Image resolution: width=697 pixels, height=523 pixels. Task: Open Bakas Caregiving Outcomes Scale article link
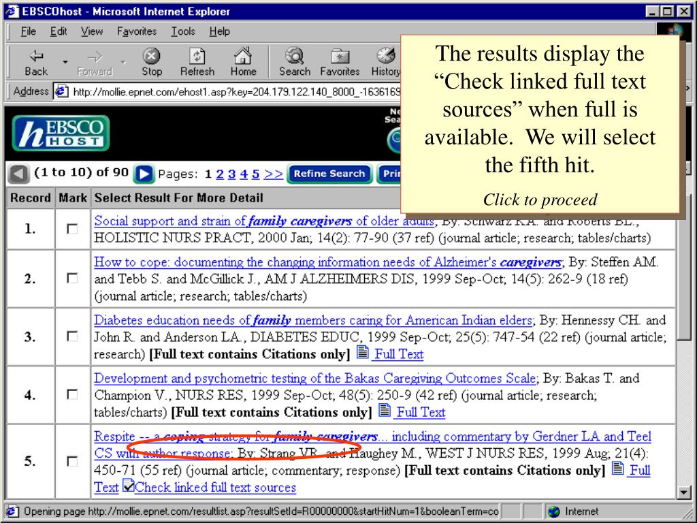coord(314,379)
